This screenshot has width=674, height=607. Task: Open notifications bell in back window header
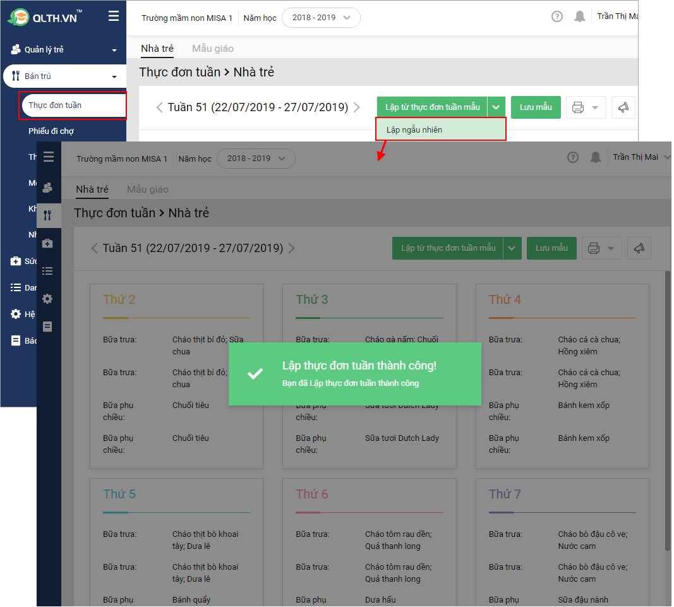coord(580,17)
